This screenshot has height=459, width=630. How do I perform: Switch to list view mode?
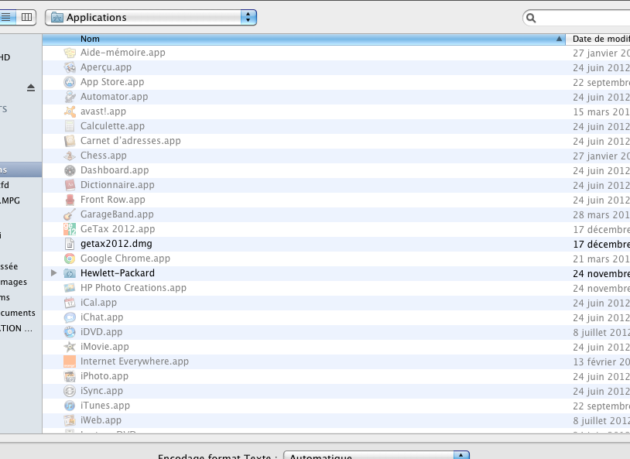point(6,17)
